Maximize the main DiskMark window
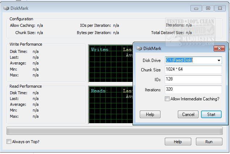This screenshot has height=154, width=230. click(208, 8)
